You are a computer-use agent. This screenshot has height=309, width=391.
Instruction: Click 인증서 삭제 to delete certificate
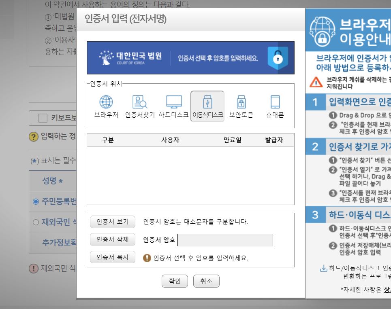112,239
